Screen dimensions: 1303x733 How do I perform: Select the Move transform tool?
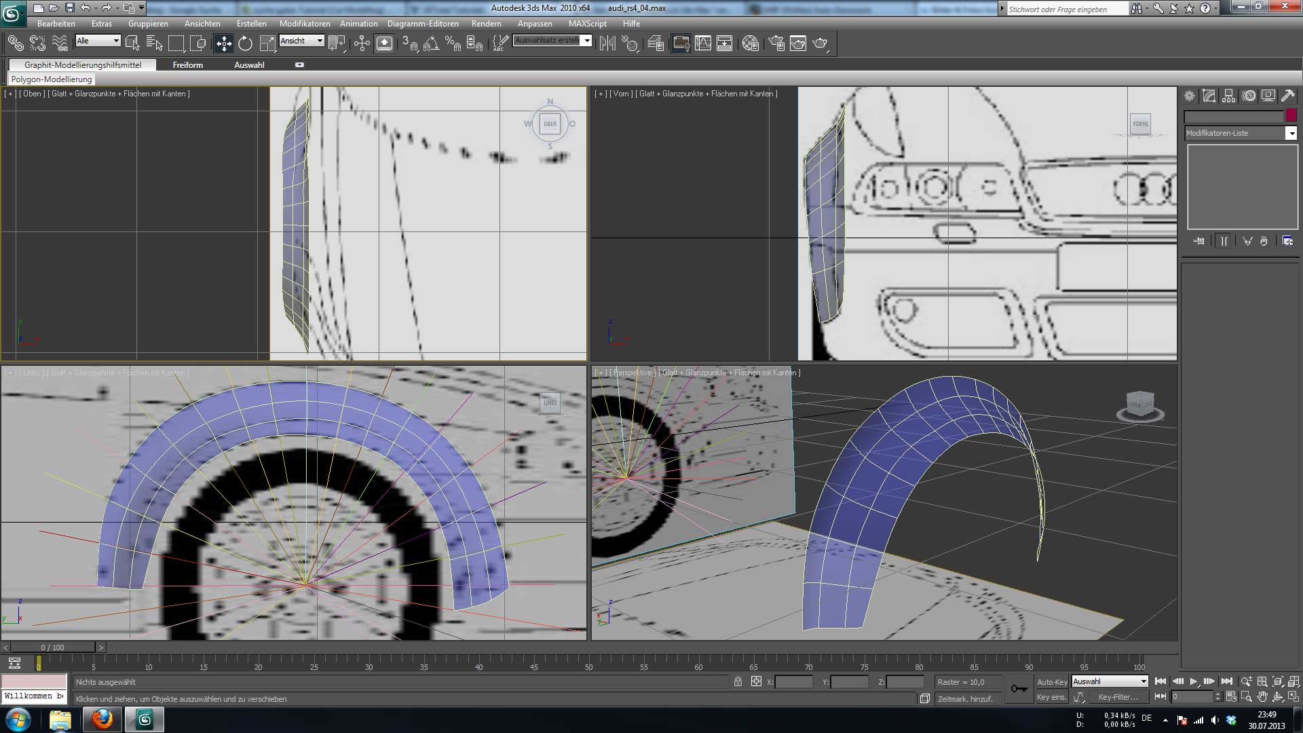click(x=223, y=43)
